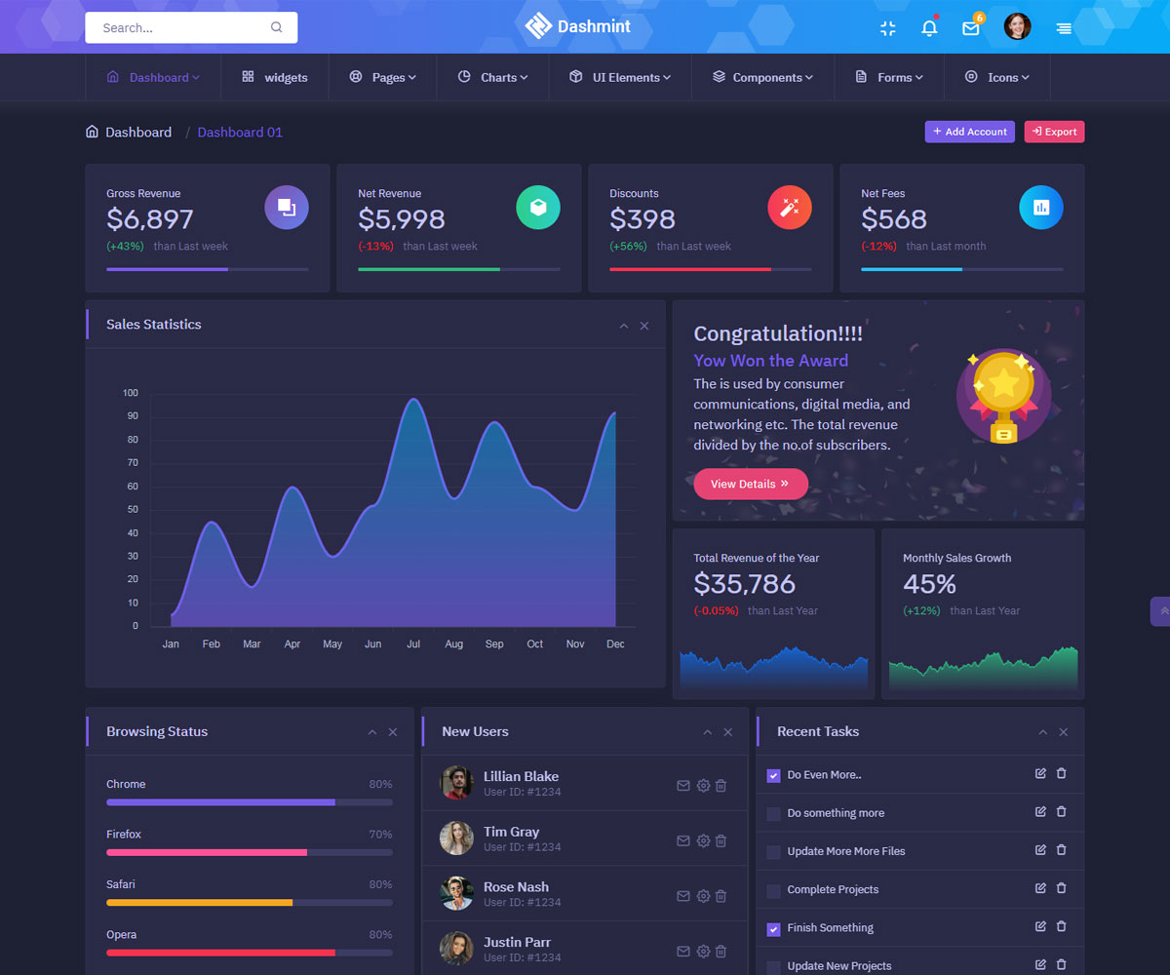Viewport: 1170px width, 975px height.
Task: Delete the 'Complete Projects' task
Action: (x=1062, y=888)
